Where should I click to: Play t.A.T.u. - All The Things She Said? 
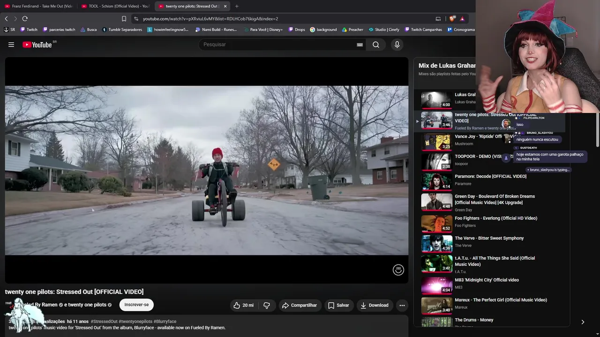(x=495, y=261)
